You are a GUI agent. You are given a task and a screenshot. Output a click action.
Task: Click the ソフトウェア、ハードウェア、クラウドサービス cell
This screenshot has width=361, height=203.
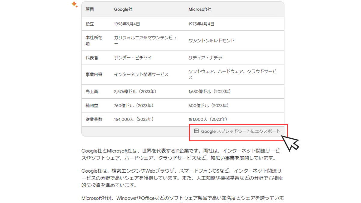233,74
